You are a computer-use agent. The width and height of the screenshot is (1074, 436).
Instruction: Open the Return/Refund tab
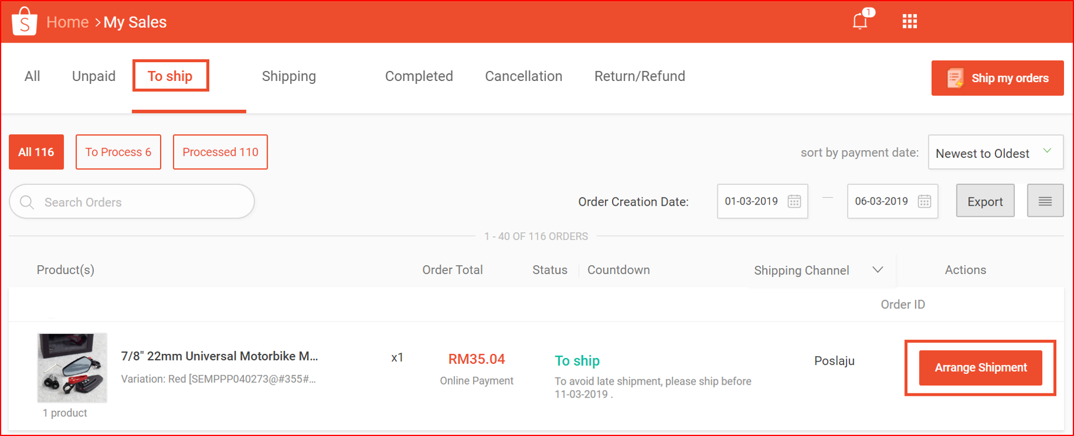pyautogui.click(x=640, y=76)
